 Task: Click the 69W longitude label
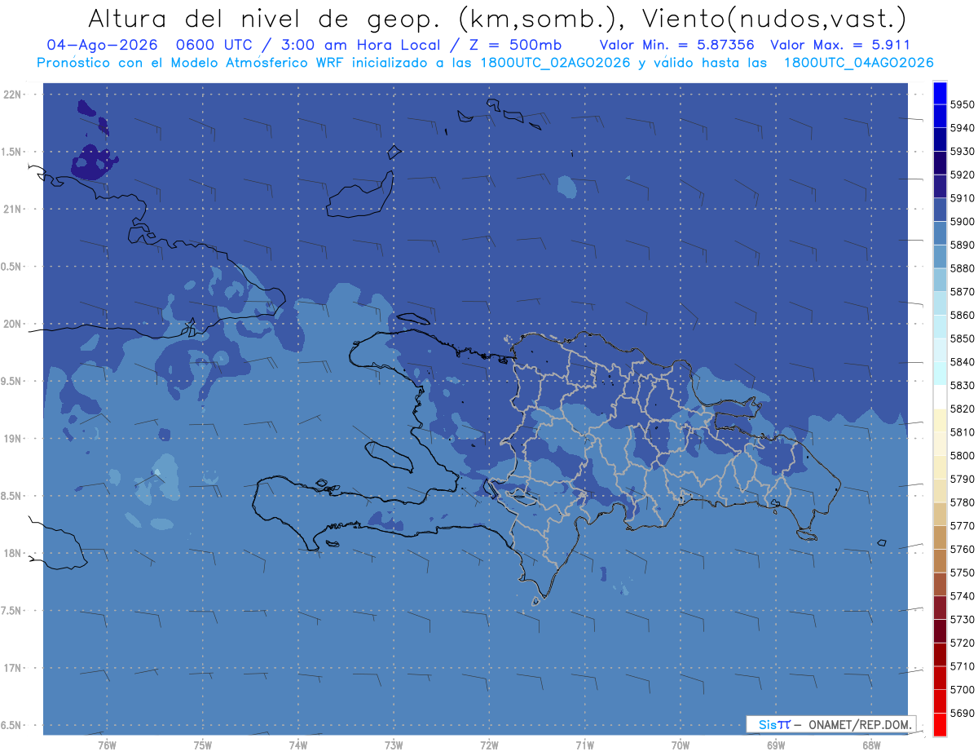pyautogui.click(x=776, y=745)
